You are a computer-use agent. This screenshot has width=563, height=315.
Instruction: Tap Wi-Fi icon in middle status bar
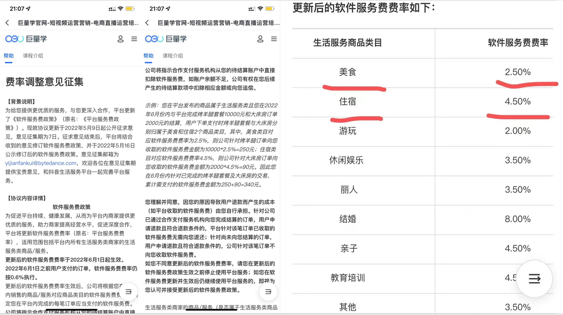tap(260, 8)
